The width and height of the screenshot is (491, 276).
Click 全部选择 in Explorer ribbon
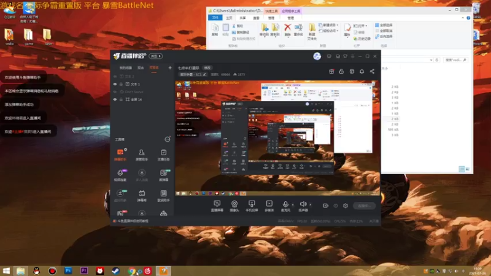pos(384,25)
